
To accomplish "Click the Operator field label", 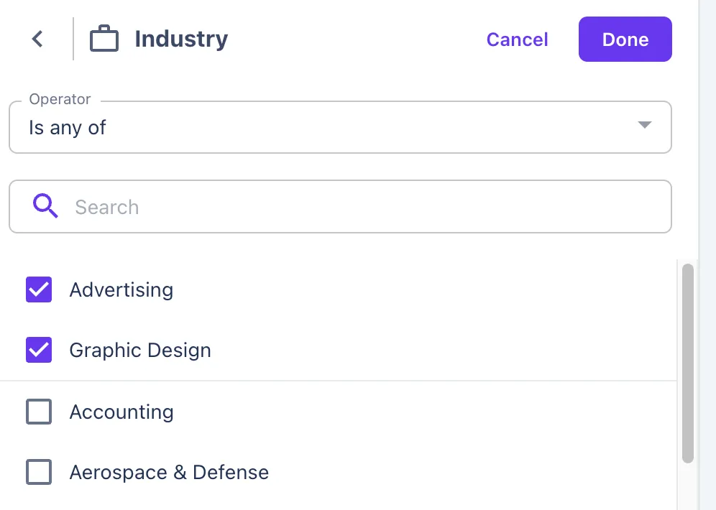I will coord(60,99).
